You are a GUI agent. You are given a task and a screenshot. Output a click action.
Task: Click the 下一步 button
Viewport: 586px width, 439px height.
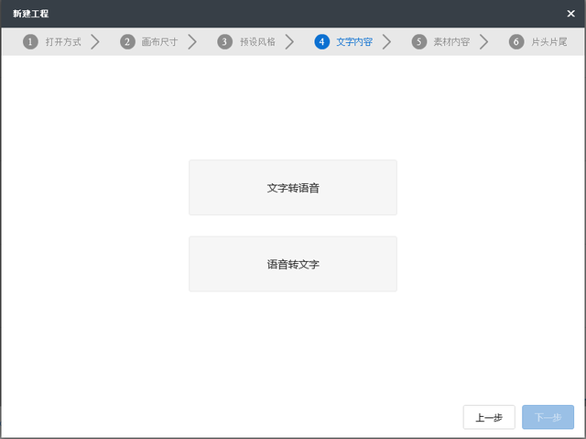pos(548,417)
